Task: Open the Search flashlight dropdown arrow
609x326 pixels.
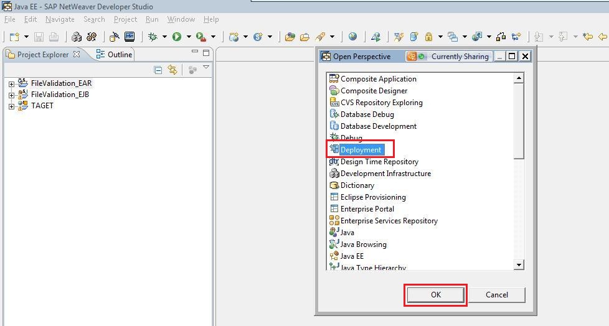Action: point(332,37)
